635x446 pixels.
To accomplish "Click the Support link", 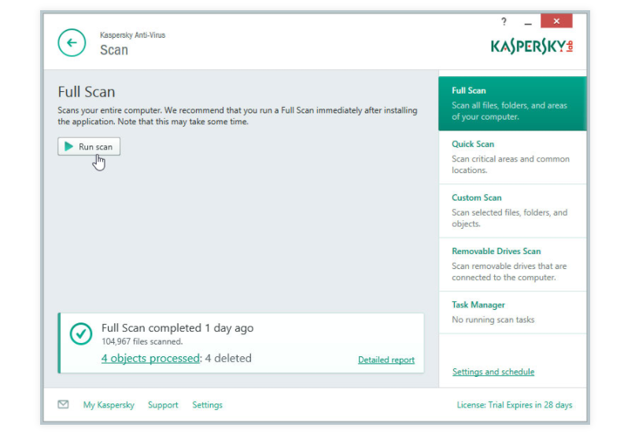I will point(163,405).
